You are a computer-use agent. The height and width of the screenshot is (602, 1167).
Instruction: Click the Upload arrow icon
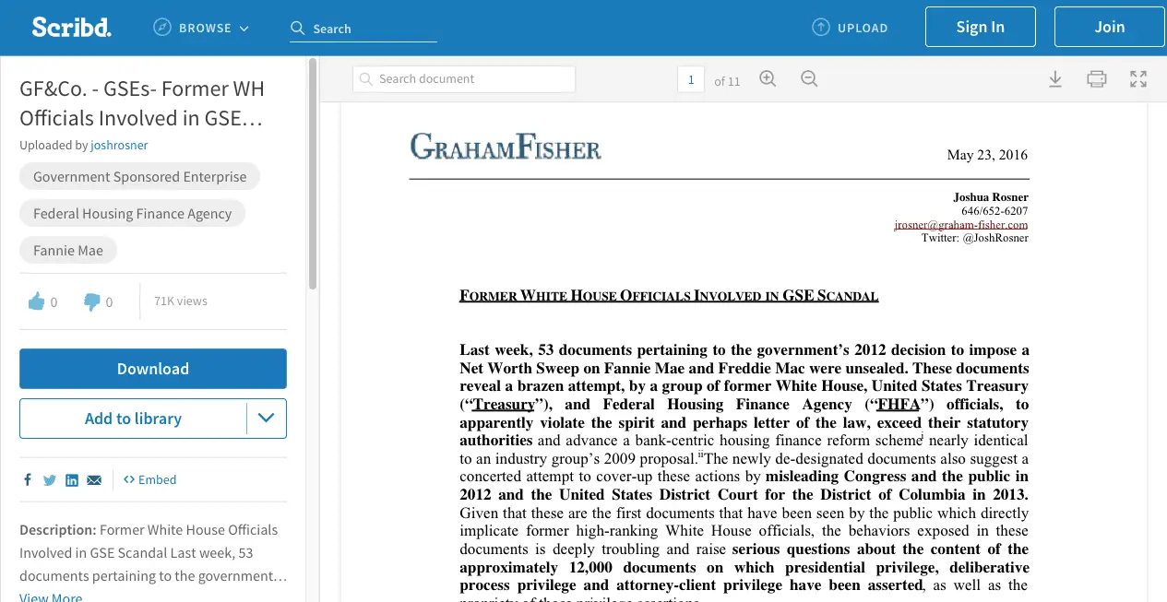pyautogui.click(x=820, y=28)
